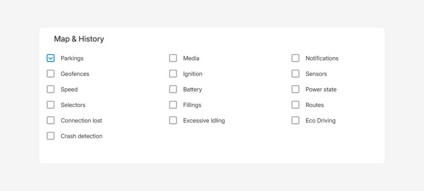Click the Excessive Idling label text
The image size is (424, 191).
[204, 121]
